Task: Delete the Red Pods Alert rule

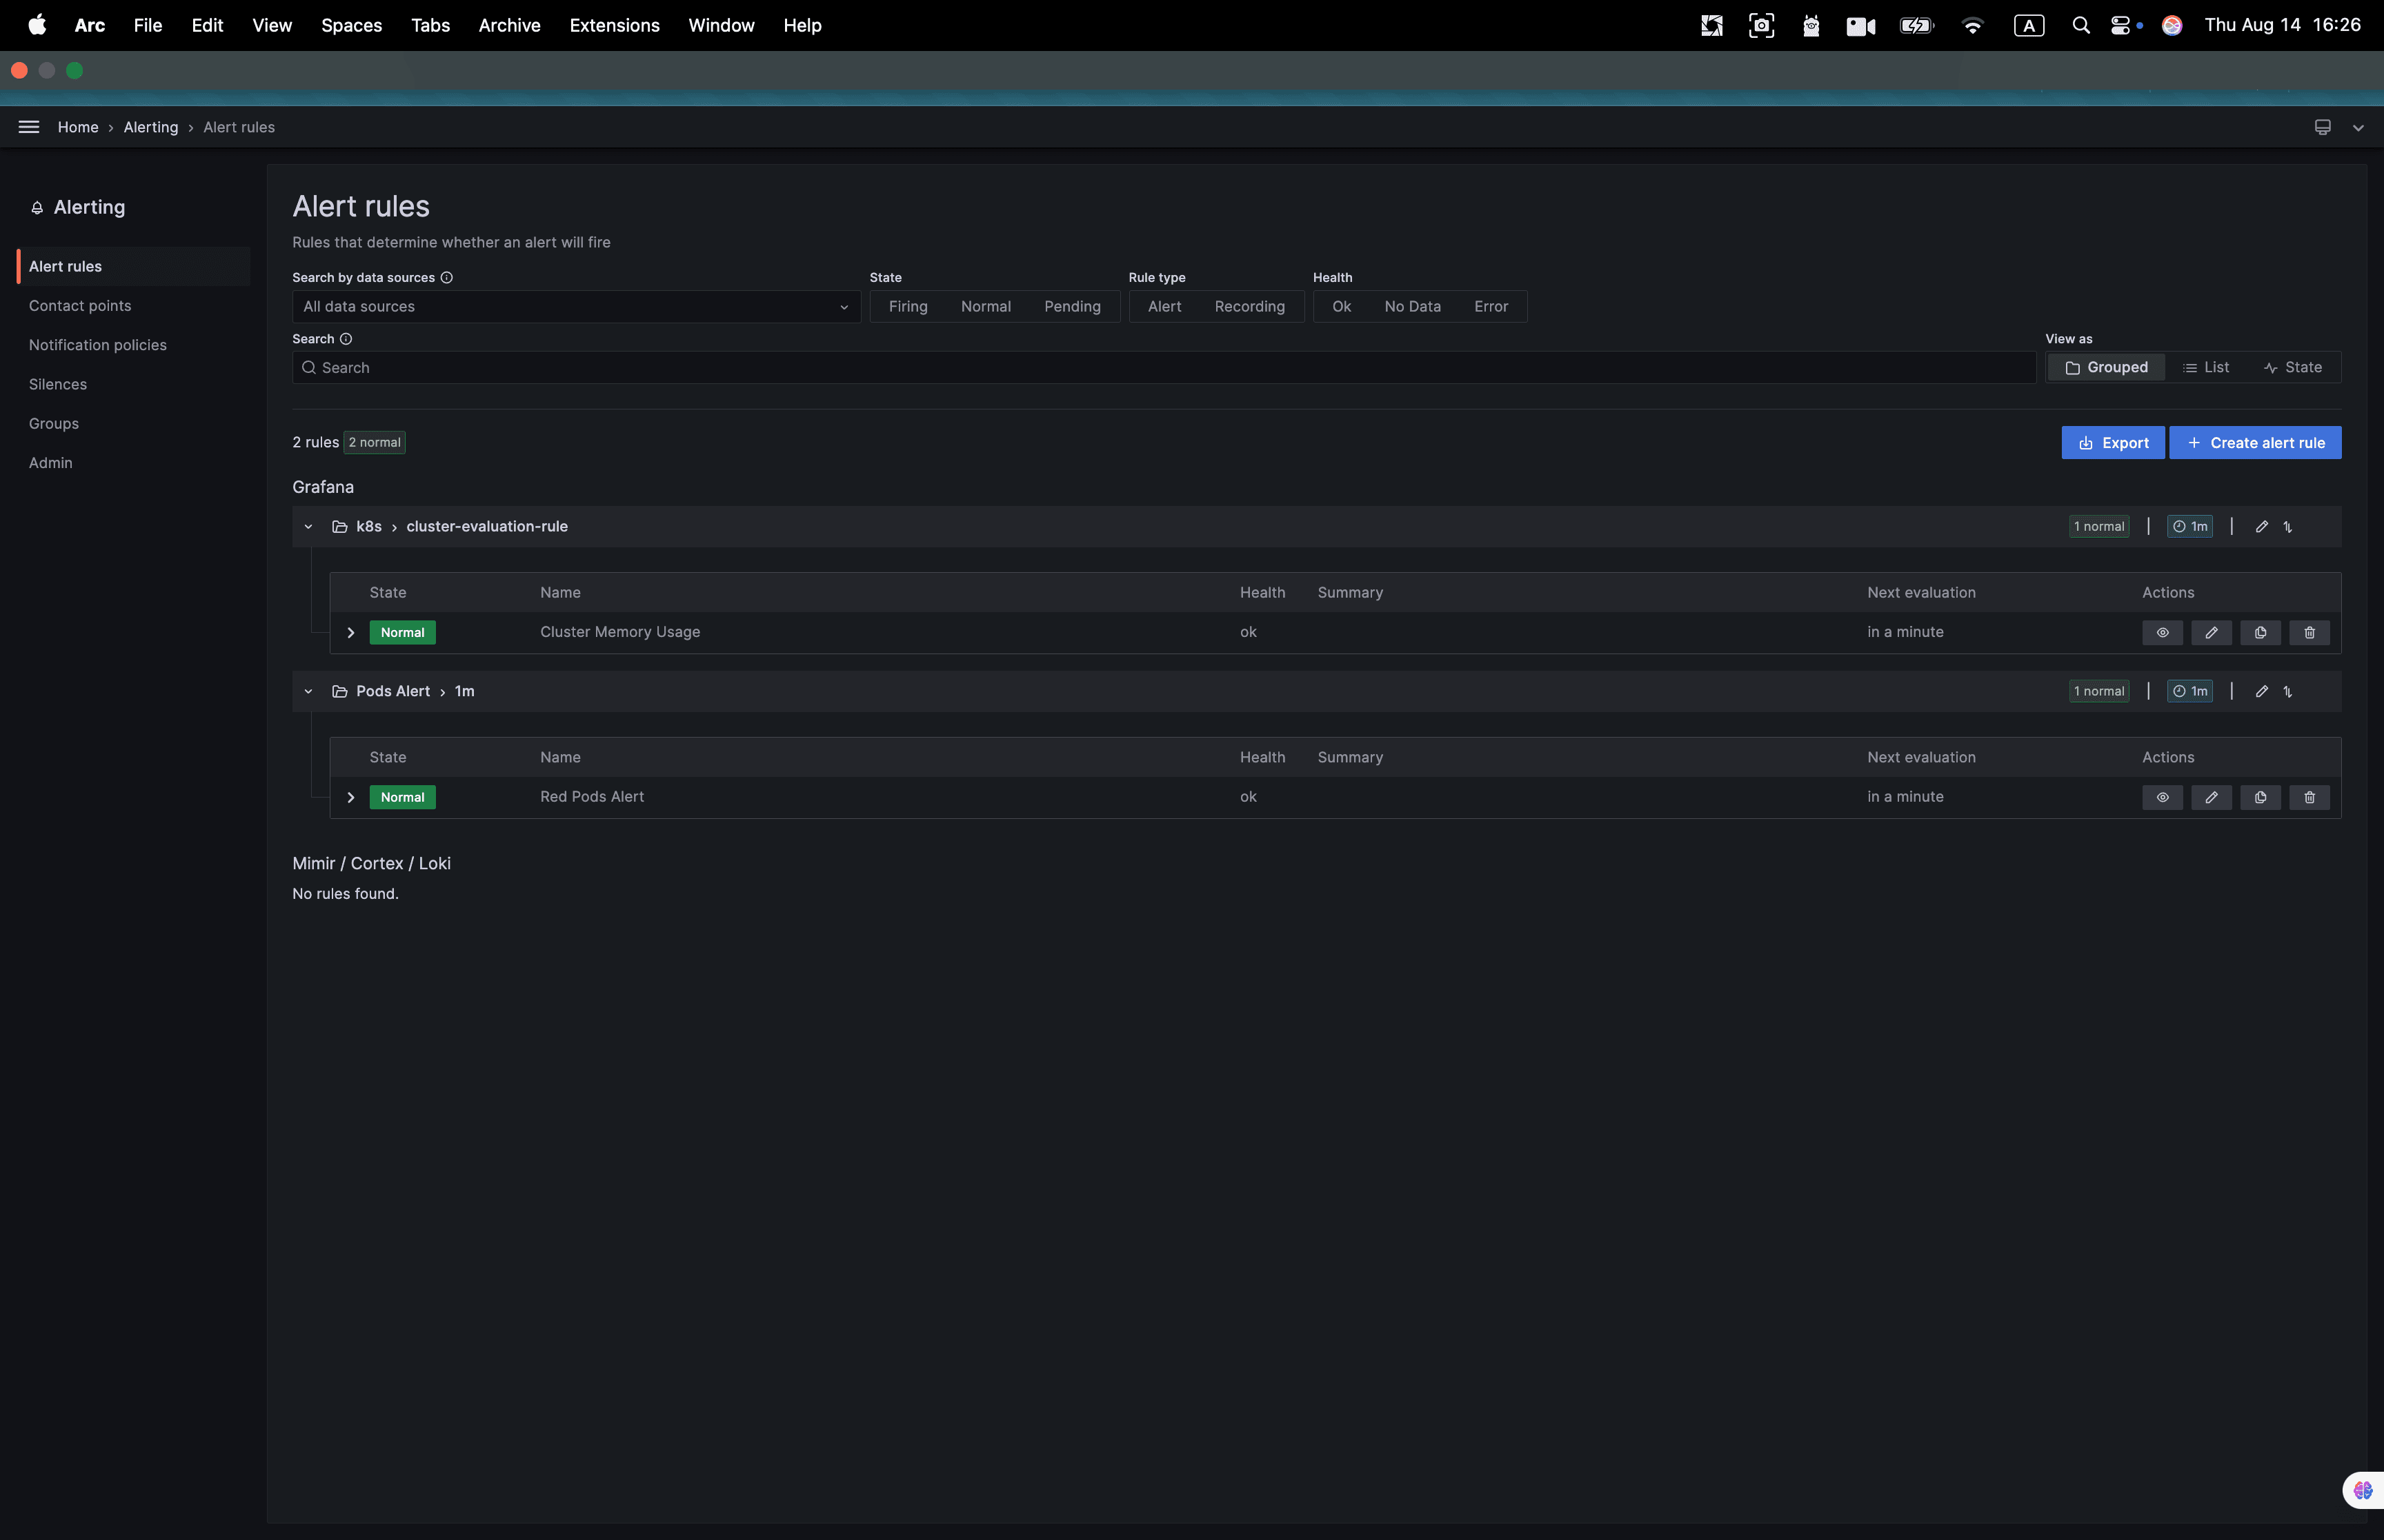Action: click(2308, 797)
